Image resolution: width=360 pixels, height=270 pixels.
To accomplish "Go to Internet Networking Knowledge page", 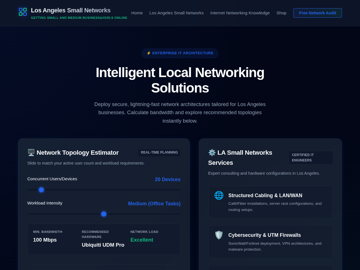I will [240, 13].
